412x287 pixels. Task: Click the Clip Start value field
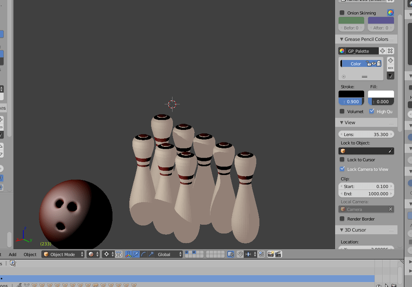click(x=367, y=186)
